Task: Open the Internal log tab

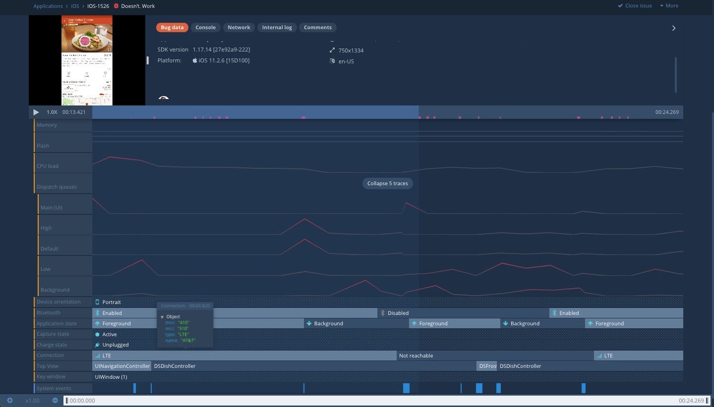Action: click(277, 28)
